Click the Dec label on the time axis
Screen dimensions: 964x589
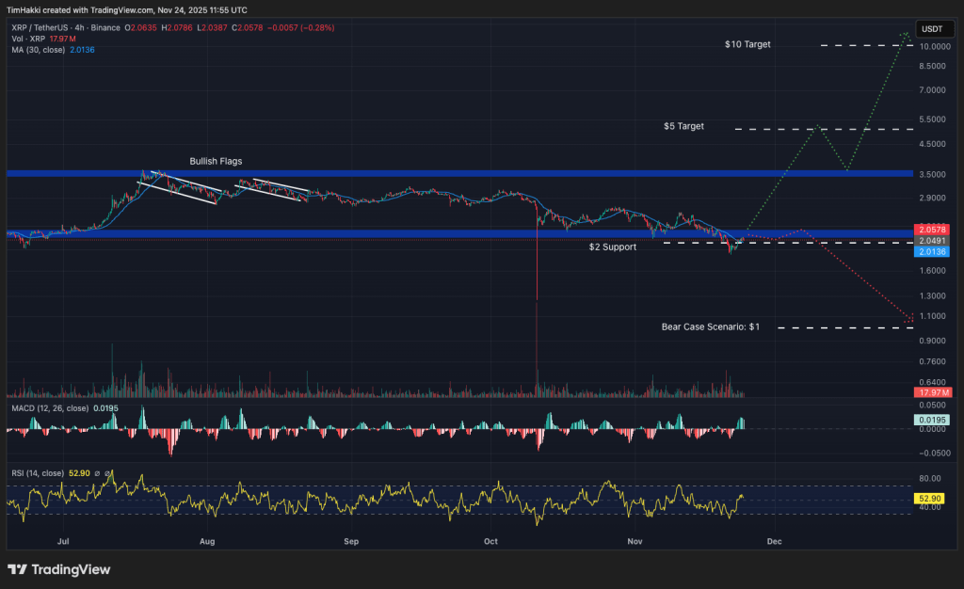point(774,542)
